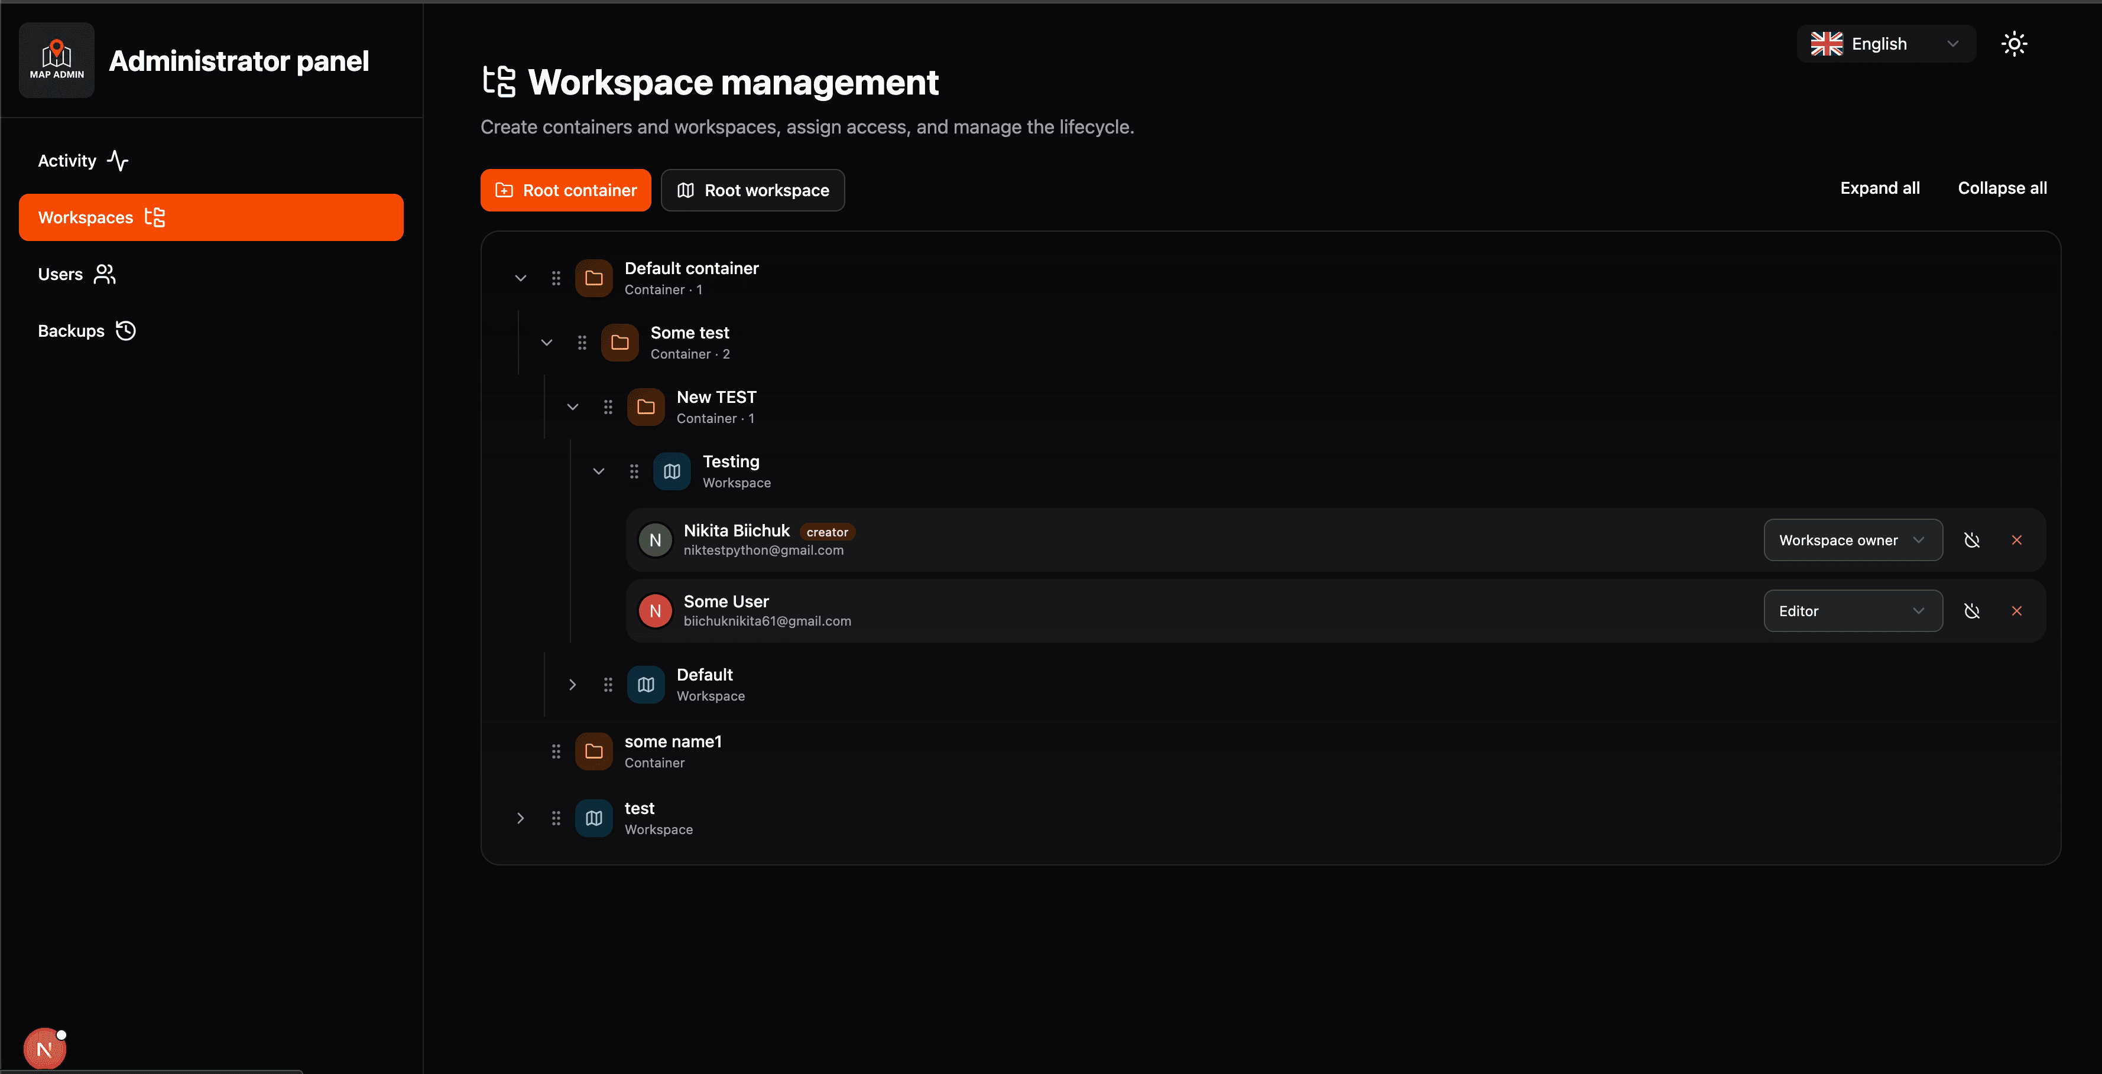Image resolution: width=2102 pixels, height=1074 pixels.
Task: Create a Root container
Action: (x=566, y=190)
